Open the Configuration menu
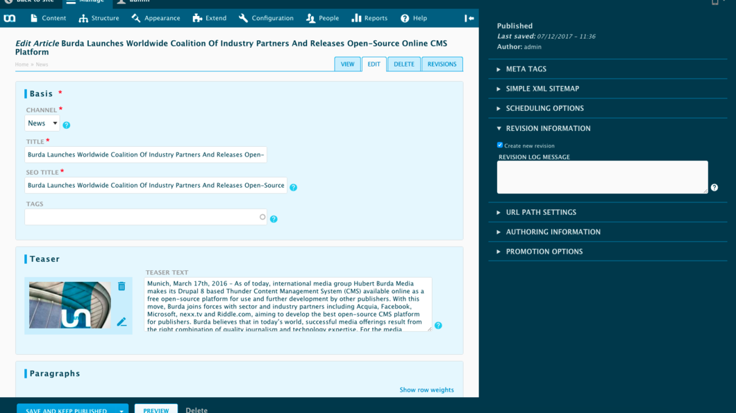This screenshot has width=736, height=413. pos(266,18)
